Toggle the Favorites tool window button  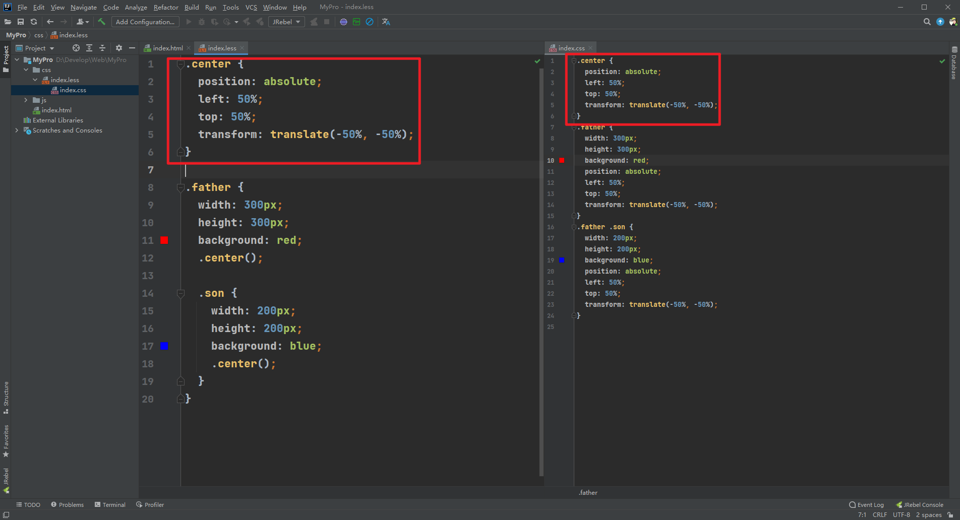(6, 441)
